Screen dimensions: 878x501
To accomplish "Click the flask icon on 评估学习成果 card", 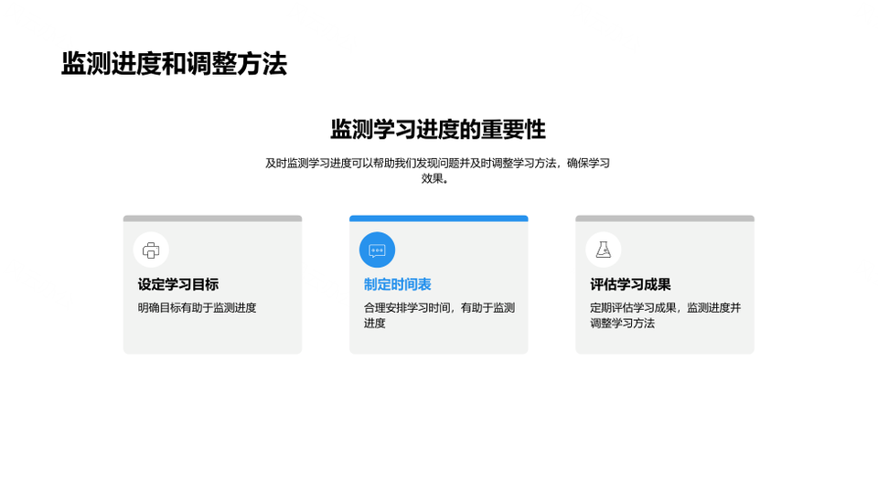I will 603,250.
